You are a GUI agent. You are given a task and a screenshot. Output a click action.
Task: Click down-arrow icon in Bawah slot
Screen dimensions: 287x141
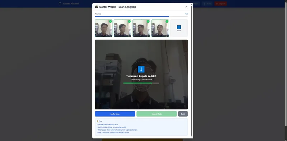(179, 27)
